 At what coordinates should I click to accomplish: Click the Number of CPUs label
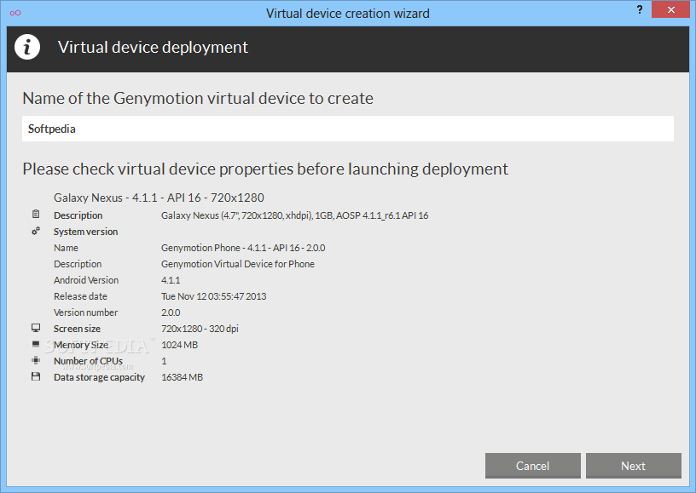tap(88, 361)
